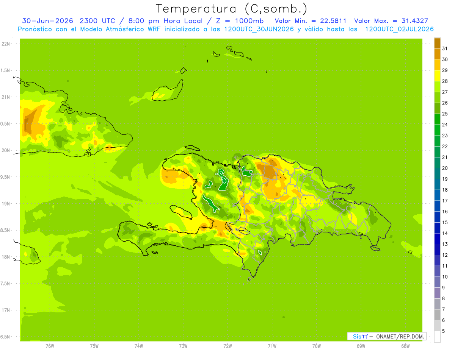Image resolution: width=455 pixels, height=351 pixels.
Task: Click the '74W' longitude axis label
Action: [x=139, y=346]
